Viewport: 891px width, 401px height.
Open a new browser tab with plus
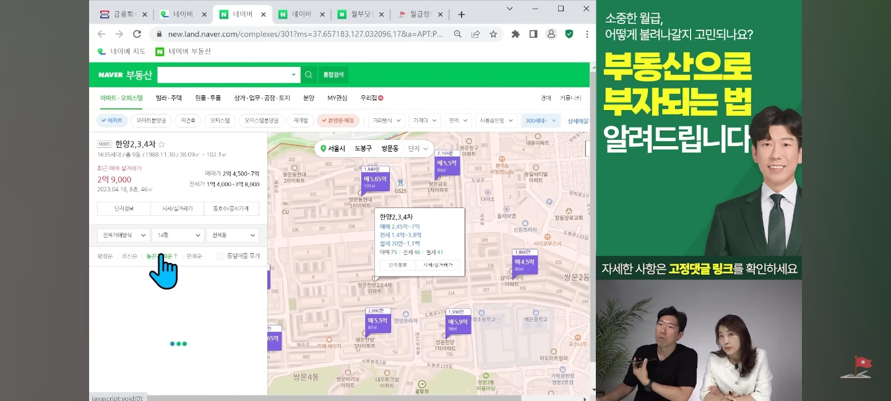click(x=461, y=14)
